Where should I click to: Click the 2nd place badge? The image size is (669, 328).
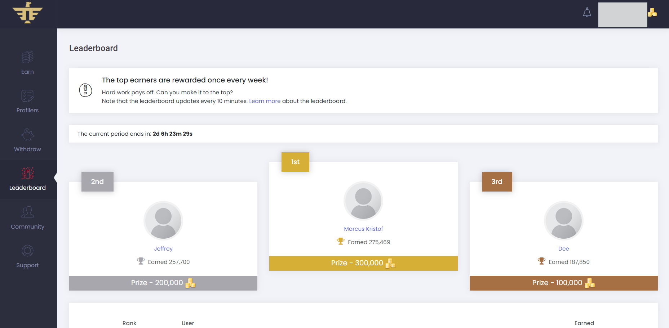coord(97,182)
